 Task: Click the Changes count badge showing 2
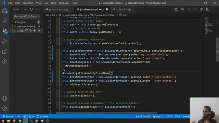(x=39, y=22)
